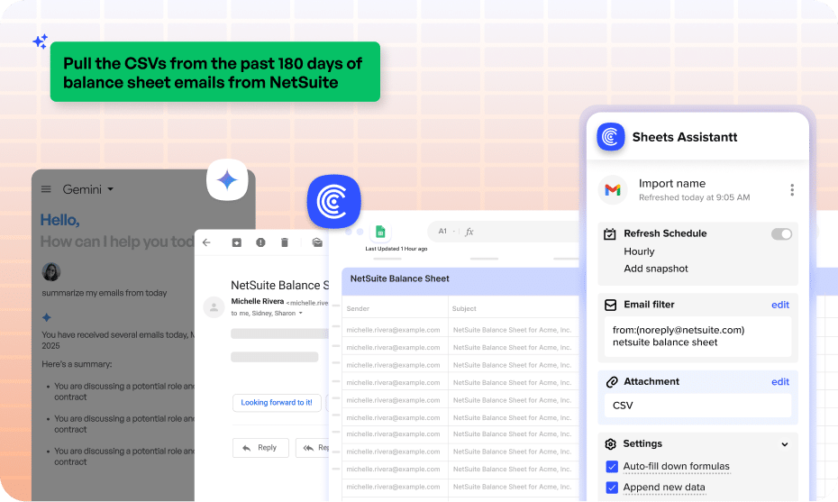Image resolution: width=838 pixels, height=502 pixels.
Task: Report the email as spam
Action: pyautogui.click(x=260, y=242)
